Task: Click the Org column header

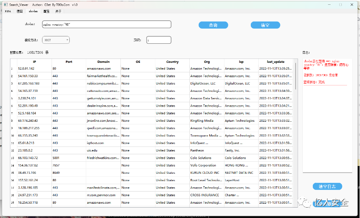Action: pyautogui.click(x=207, y=62)
